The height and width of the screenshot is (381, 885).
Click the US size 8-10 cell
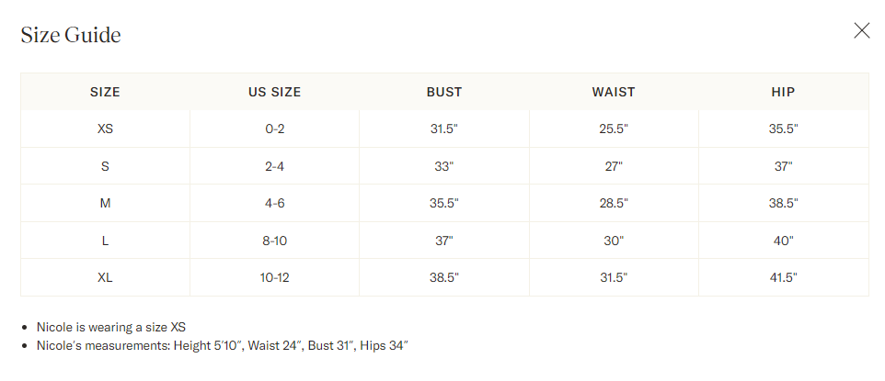click(274, 241)
